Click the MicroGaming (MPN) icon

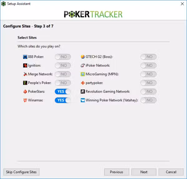83,74
